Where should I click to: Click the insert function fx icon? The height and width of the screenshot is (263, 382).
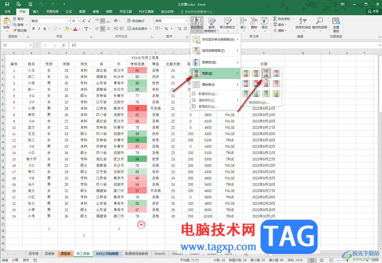pos(63,45)
